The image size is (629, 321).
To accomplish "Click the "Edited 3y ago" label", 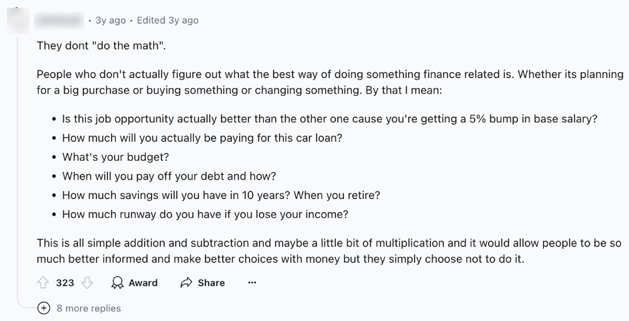I will coord(167,20).
